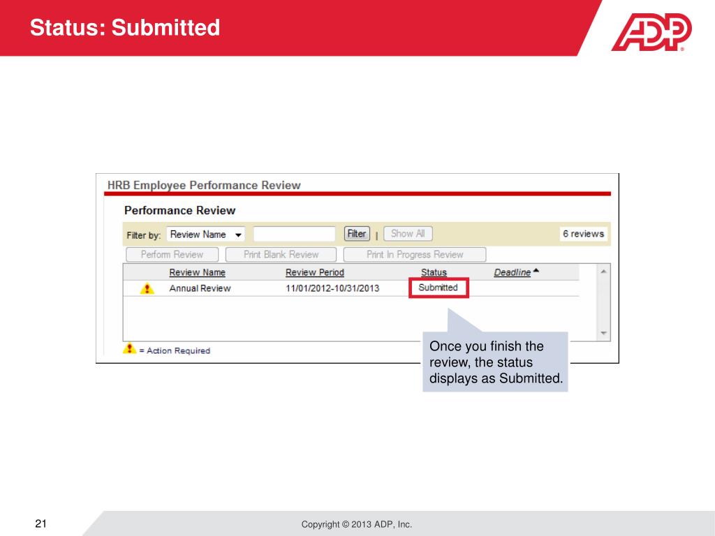Click the Submitted status cell
The height and width of the screenshot is (536, 715).
[x=438, y=288]
